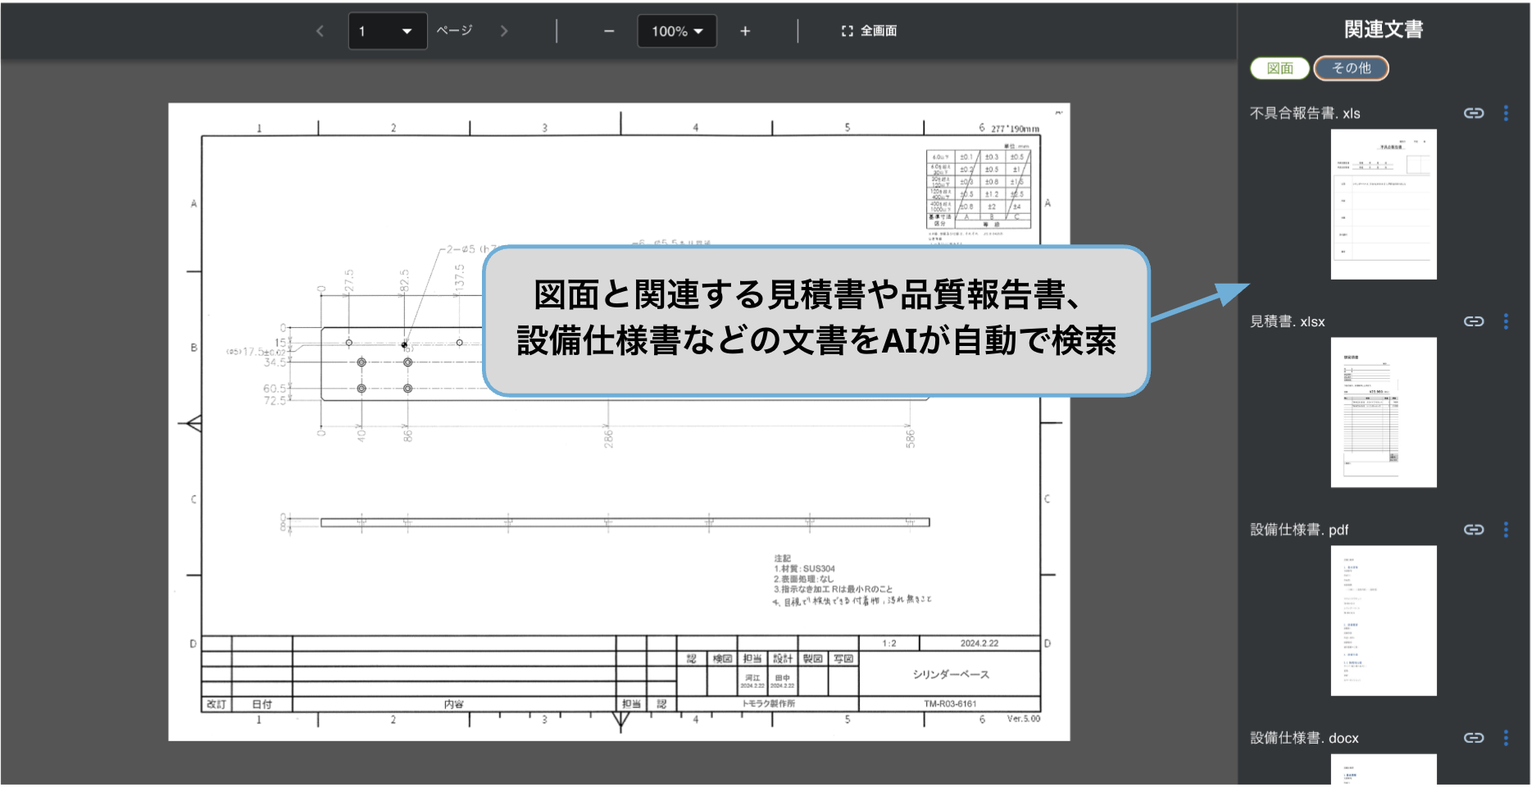Click the 不具合報告書. xls file name
1536x792 pixels.
point(1305,113)
